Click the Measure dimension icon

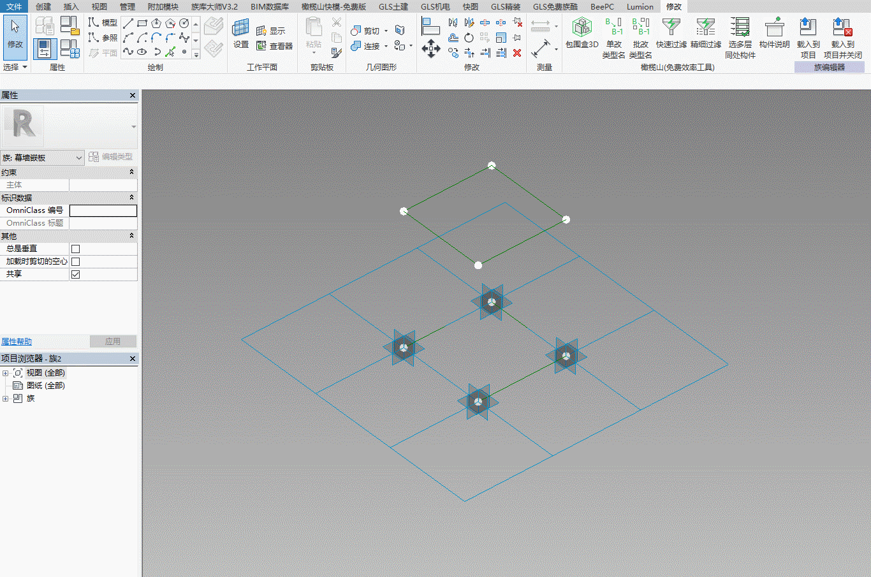[x=541, y=48]
